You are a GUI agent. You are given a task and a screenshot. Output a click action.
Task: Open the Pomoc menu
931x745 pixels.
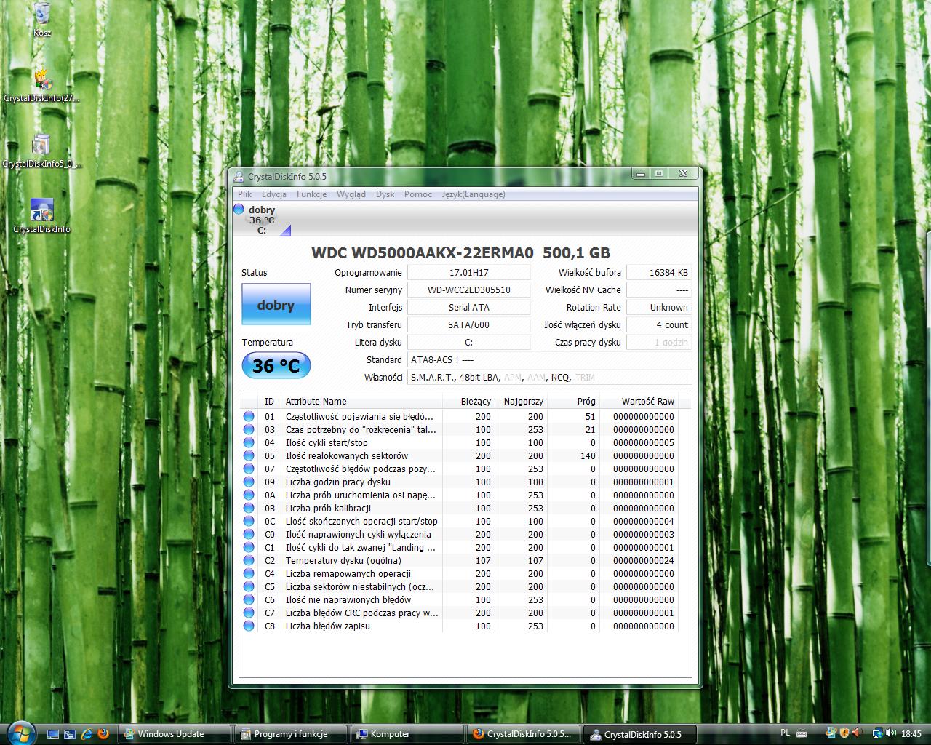(418, 194)
